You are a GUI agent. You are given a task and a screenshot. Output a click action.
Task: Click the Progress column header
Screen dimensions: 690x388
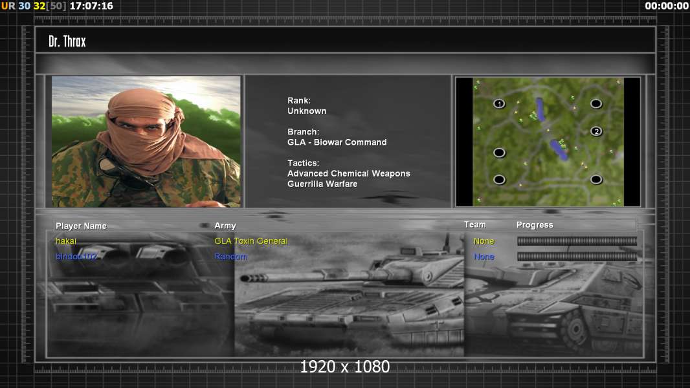click(535, 225)
